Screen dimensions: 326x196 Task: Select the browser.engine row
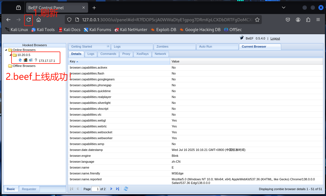[x=196, y=156]
